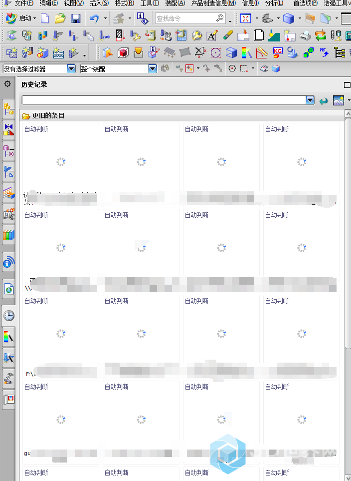Click the rainbow color analysis toolbar icon
The height and width of the screenshot is (481, 351).
(x=247, y=53)
